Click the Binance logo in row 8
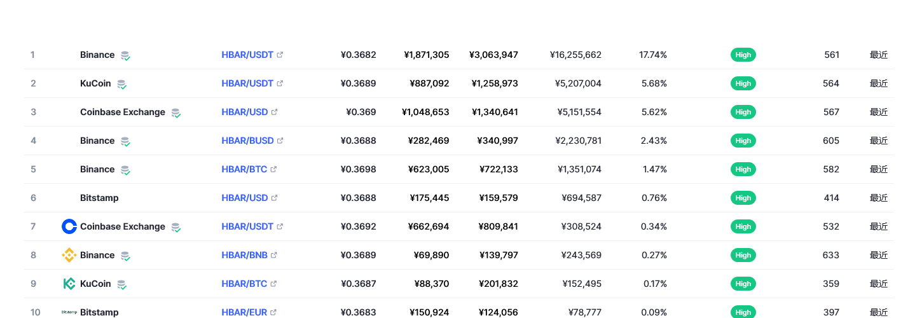The width and height of the screenshot is (922, 318). 69,255
